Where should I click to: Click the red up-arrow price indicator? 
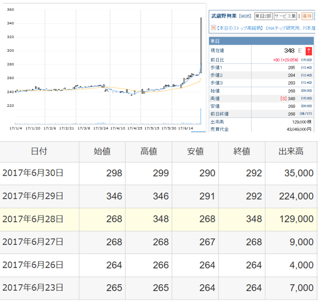pos(309,51)
